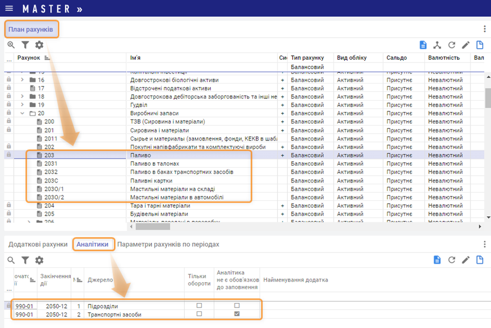Expand account 18 tree node
491x328 pixels.
[x=23, y=97]
